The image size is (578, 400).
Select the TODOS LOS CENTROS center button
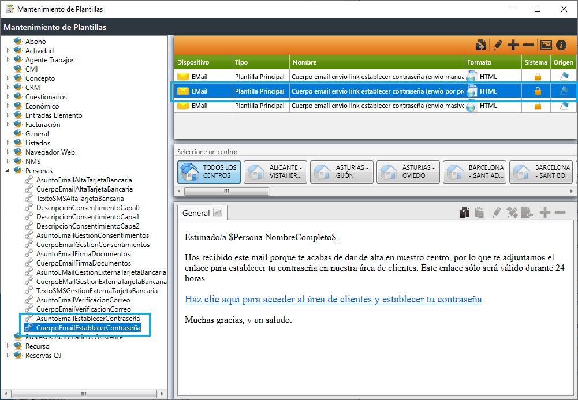click(x=209, y=171)
